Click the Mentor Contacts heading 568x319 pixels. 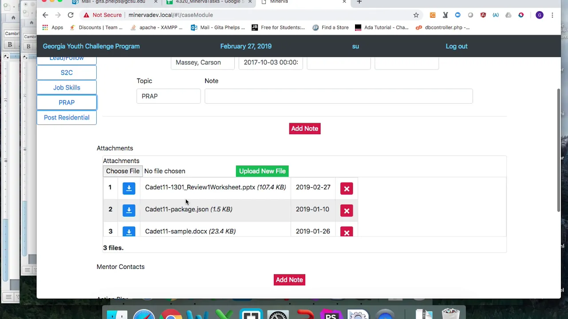121,267
